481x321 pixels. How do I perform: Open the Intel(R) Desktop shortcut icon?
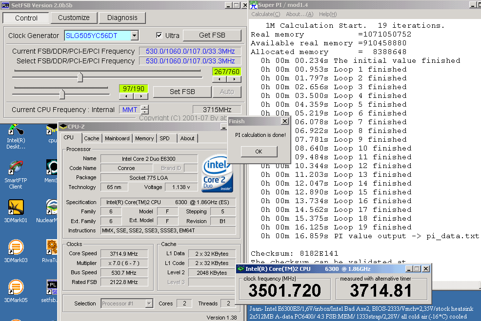coord(16,137)
